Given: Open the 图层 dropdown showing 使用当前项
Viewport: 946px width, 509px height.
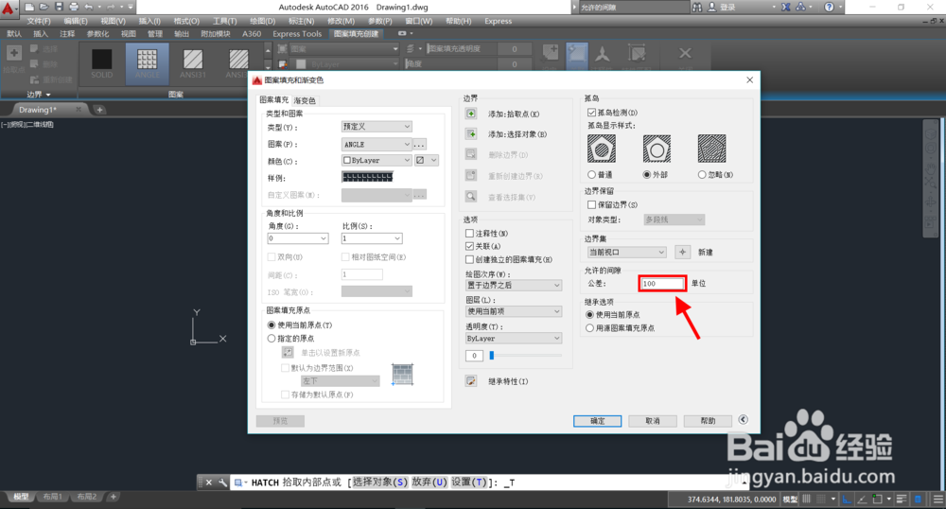Looking at the screenshot, I should (x=514, y=311).
